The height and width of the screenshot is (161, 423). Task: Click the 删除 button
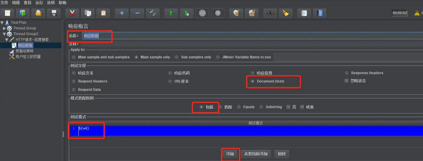pos(282,154)
